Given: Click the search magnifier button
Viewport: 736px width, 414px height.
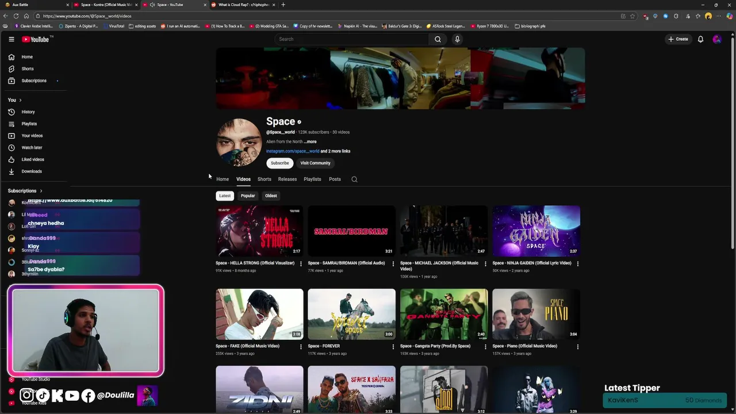Looking at the screenshot, I should point(438,39).
